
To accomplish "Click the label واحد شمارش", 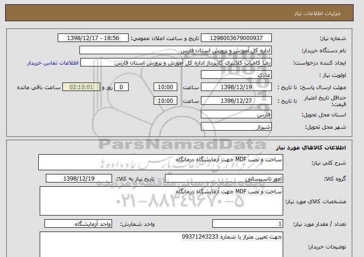I will 138,224.
